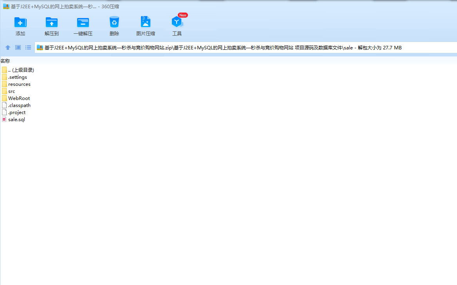The height and width of the screenshot is (285, 457).
Task: Click the .classpath file icon
Action: tap(4, 105)
